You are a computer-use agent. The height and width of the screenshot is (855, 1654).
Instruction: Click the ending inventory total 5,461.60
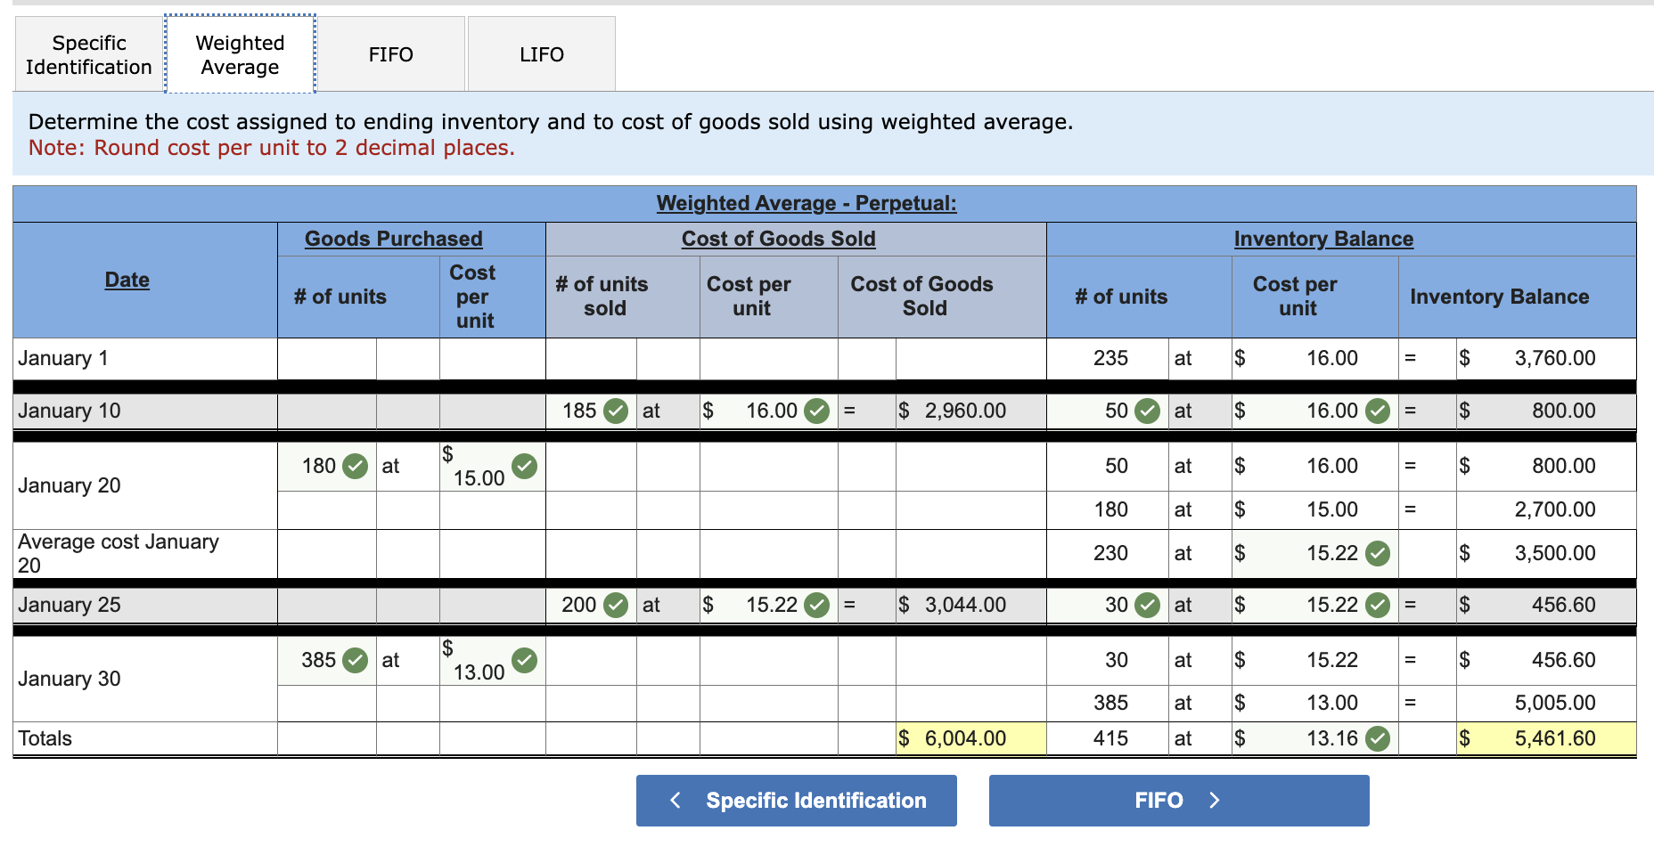(x=1546, y=738)
